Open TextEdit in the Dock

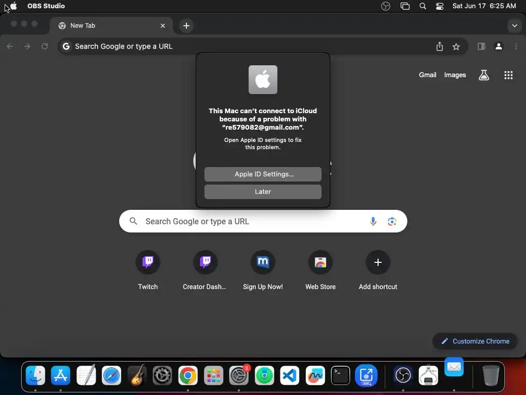[x=86, y=375]
